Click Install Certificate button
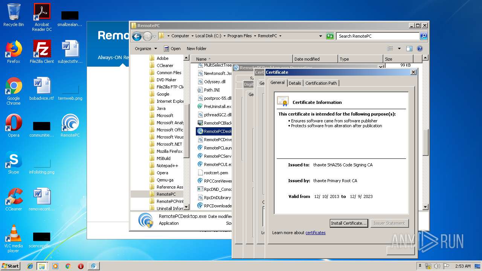Viewport: 482px width, 271px height. click(x=349, y=223)
